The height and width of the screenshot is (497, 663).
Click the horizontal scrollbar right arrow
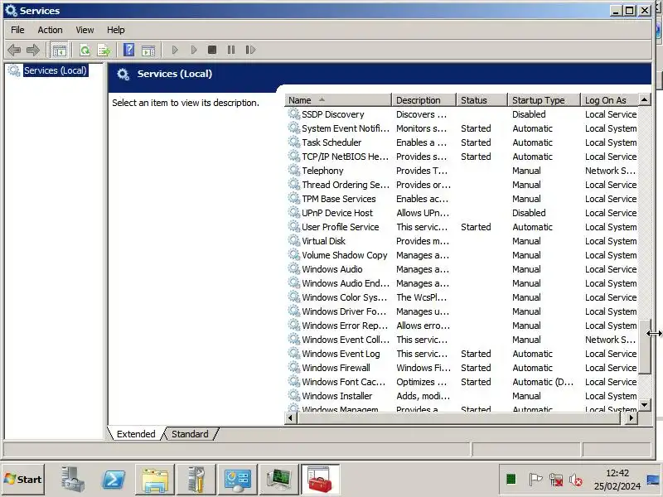[632, 418]
